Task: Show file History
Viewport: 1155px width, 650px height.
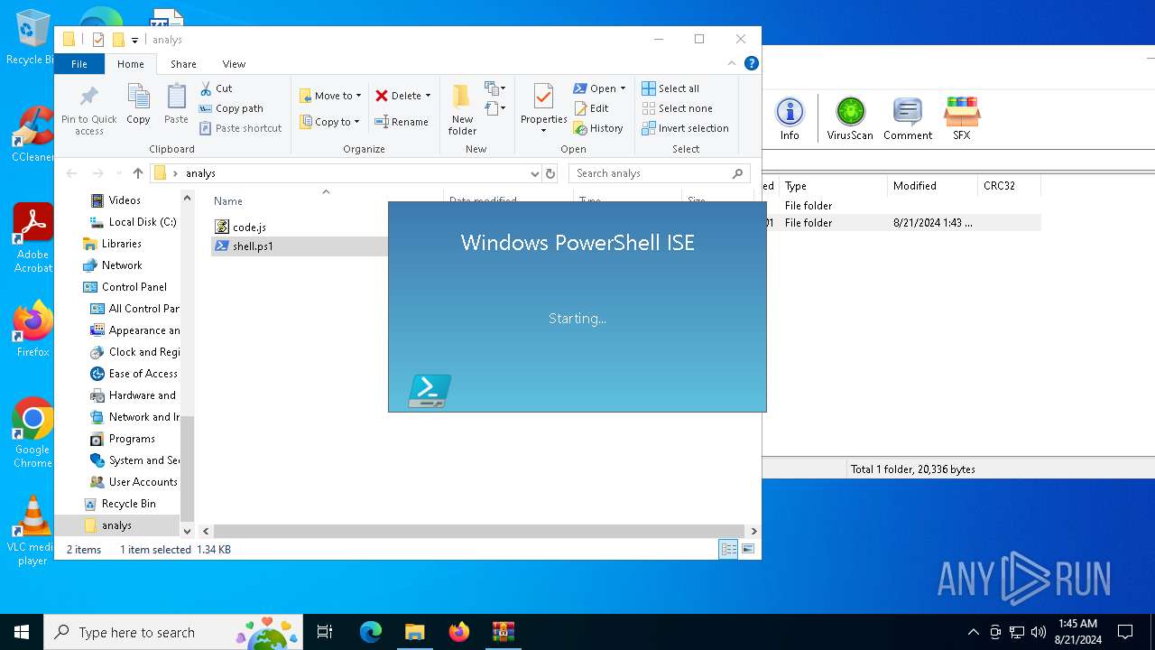Action: click(598, 128)
